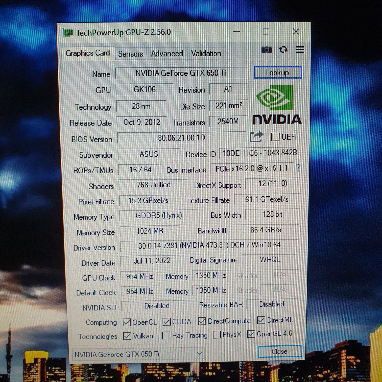Click the Resizable BAR value Disabled
The image size is (382, 382).
(x=272, y=304)
